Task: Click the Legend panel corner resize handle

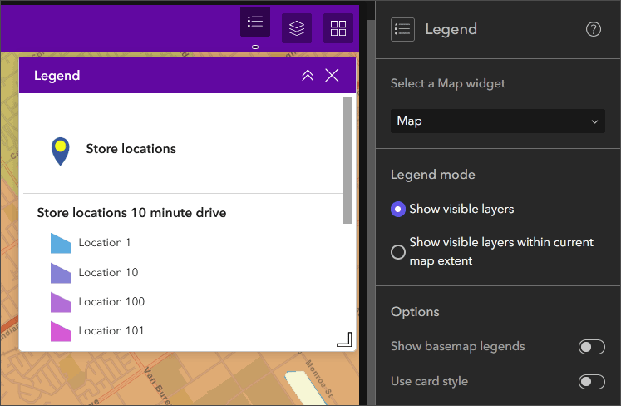Action: pos(344,339)
